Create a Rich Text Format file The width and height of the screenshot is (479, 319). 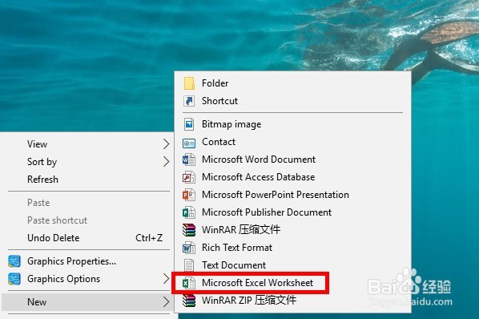click(x=292, y=248)
